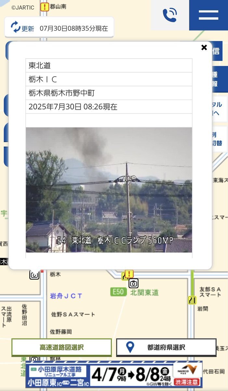This screenshot has width=228, height=391.
Task: Open camera icon near E50 北関東道
Action: [133, 283]
